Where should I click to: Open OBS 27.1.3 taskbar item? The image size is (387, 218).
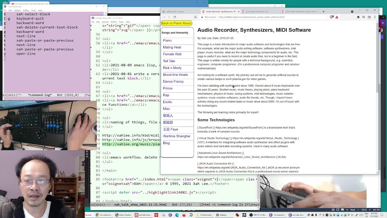point(258,215)
